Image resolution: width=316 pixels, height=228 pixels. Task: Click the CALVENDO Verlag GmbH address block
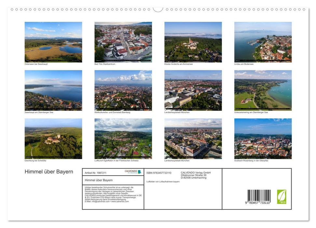point(195,175)
